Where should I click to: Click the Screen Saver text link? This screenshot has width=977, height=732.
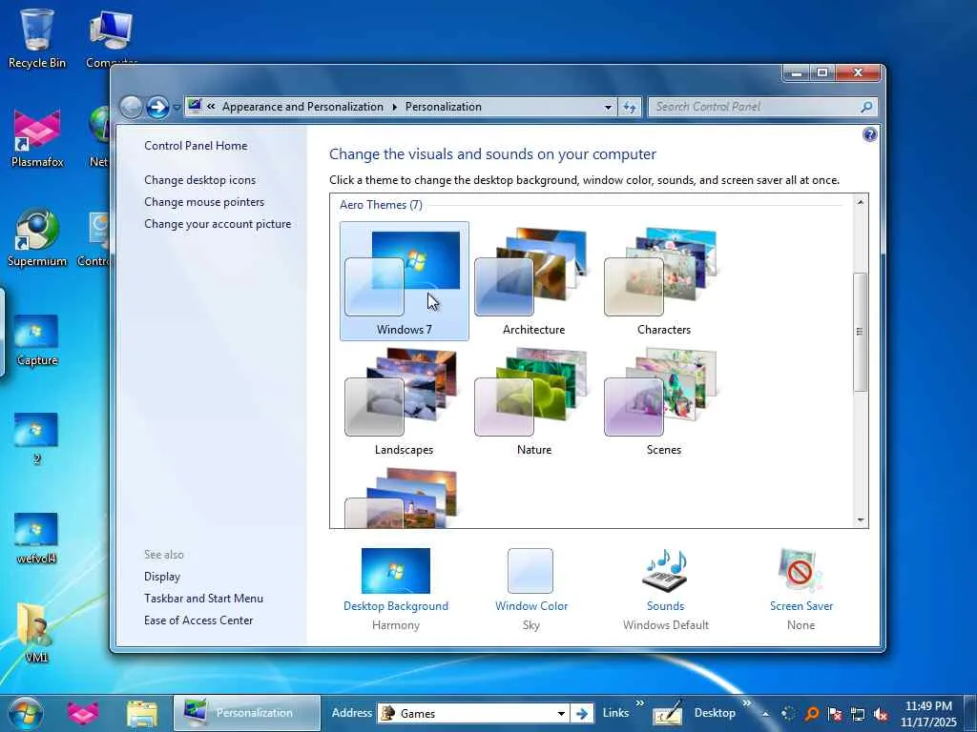pyautogui.click(x=801, y=605)
